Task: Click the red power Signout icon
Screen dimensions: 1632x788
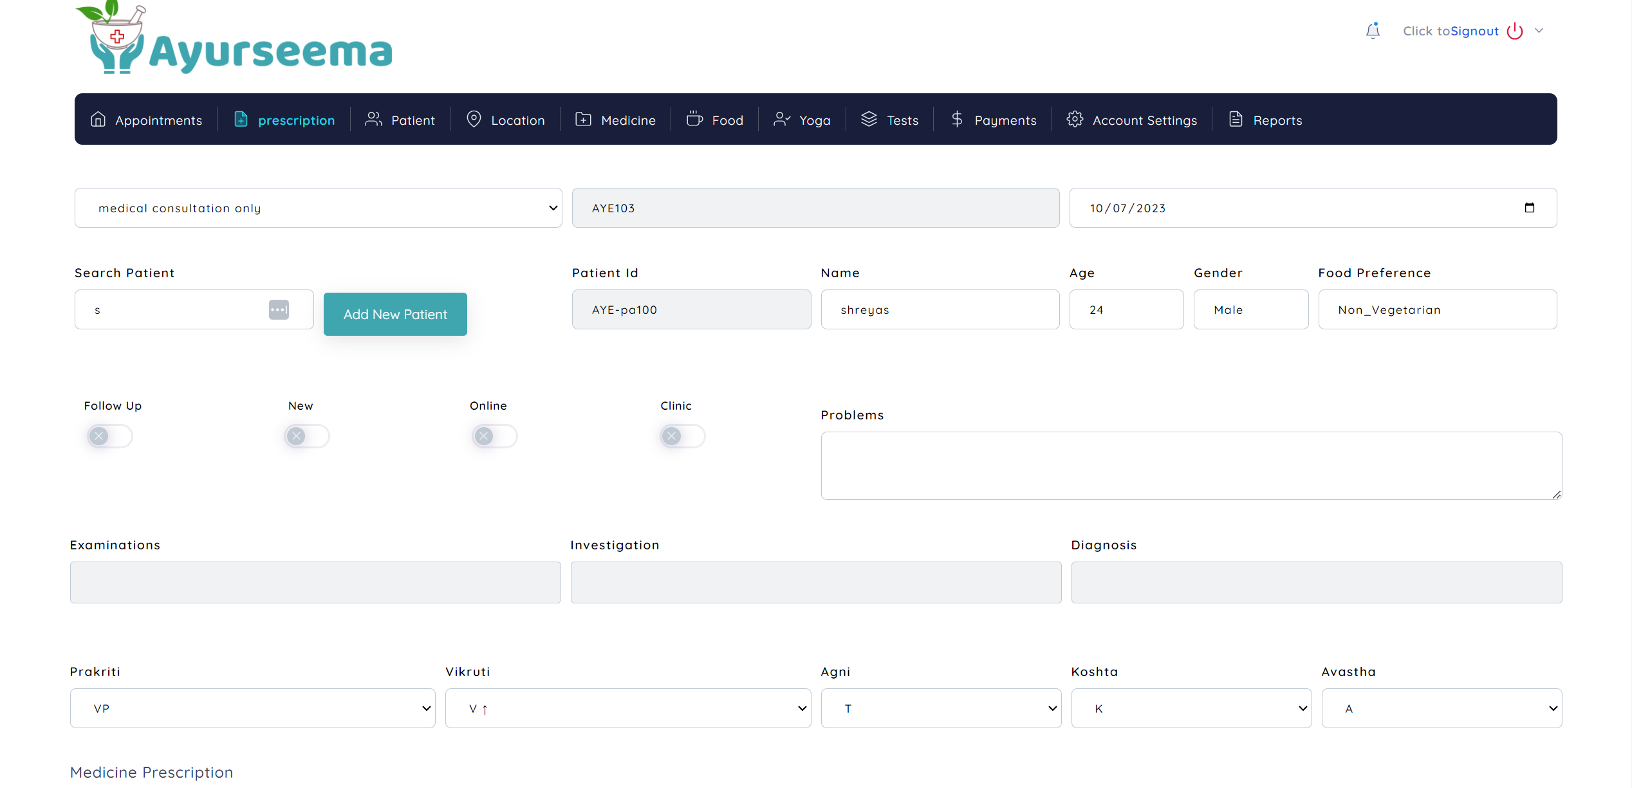Action: point(1515,31)
